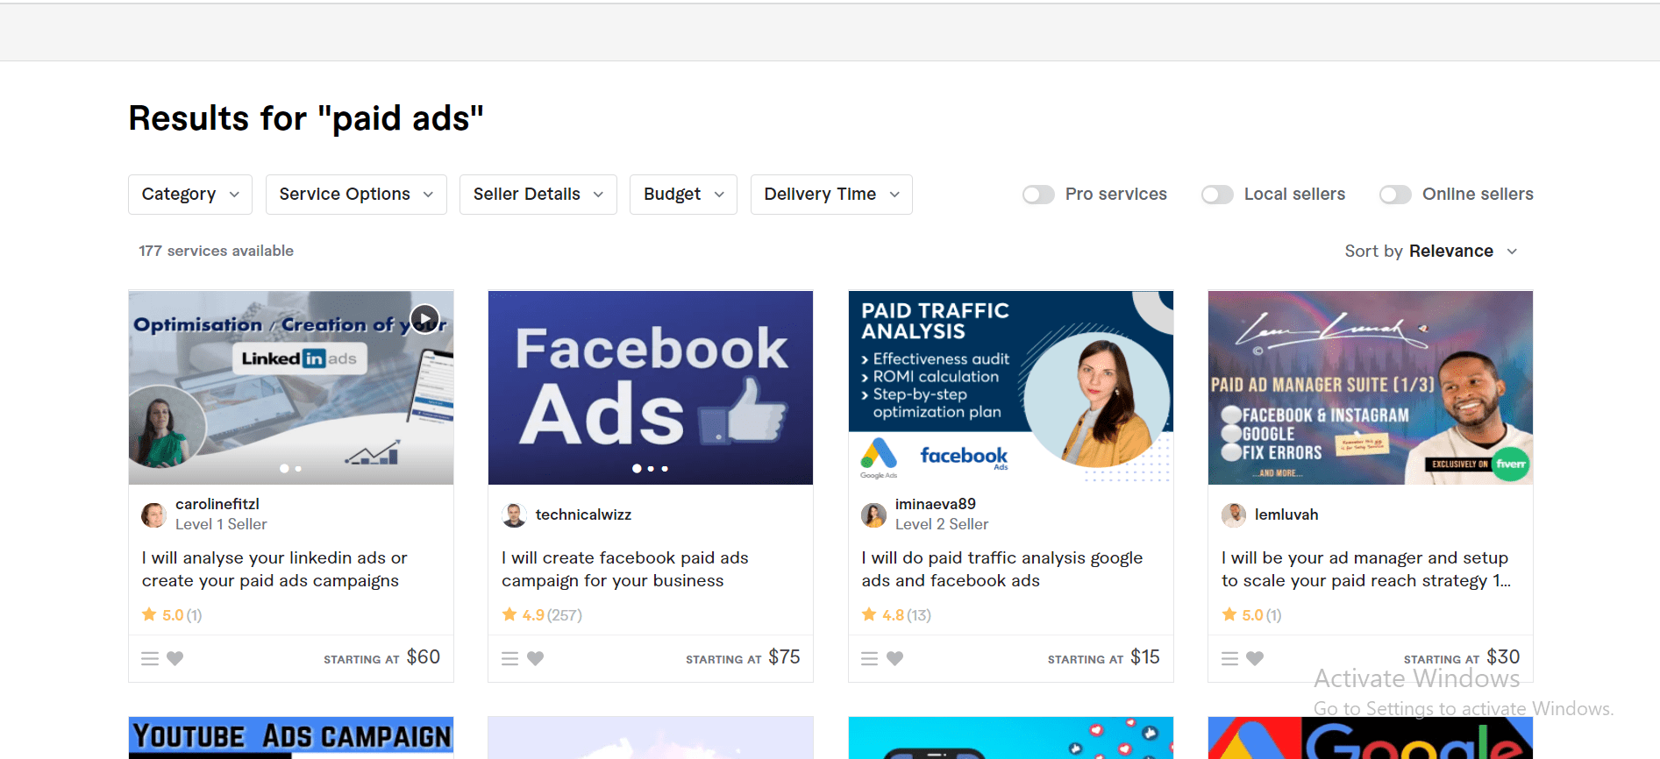The width and height of the screenshot is (1660, 759).
Task: Open list menu icon on carolinefitzl gig
Action: [x=150, y=658]
